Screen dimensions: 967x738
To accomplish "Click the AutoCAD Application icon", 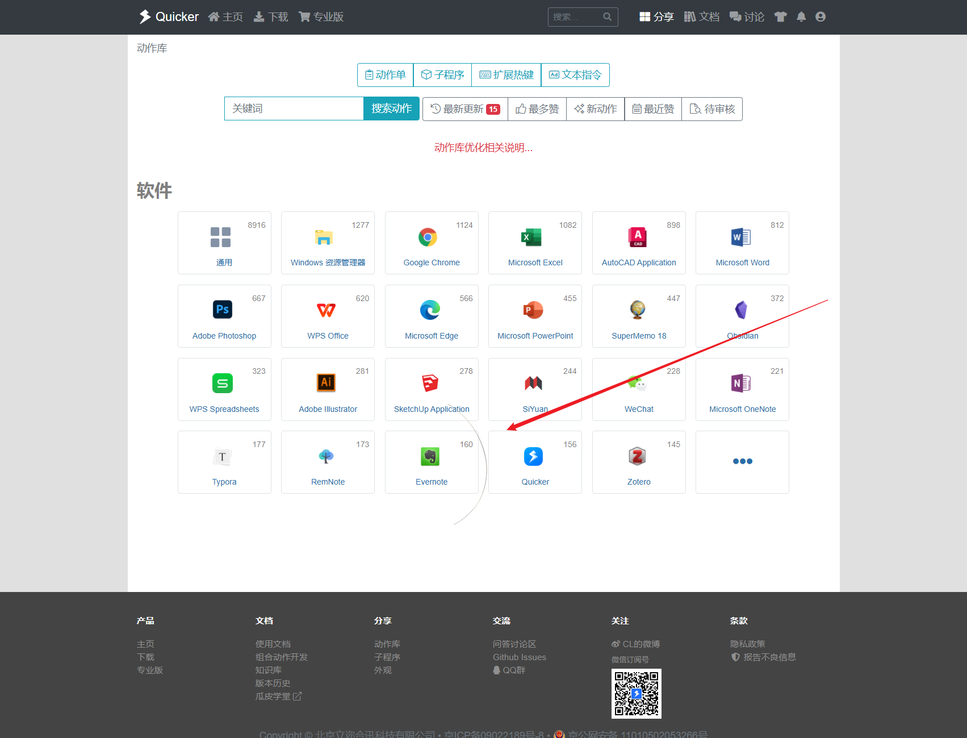I will [x=637, y=237].
